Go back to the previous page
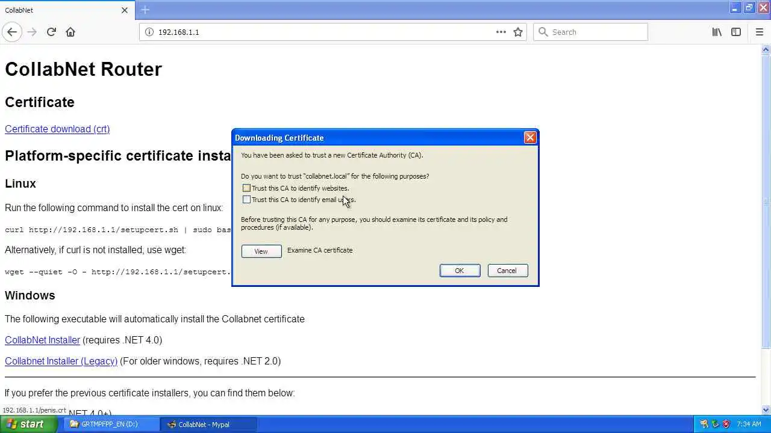Image resolution: width=771 pixels, height=433 pixels. pos(12,32)
